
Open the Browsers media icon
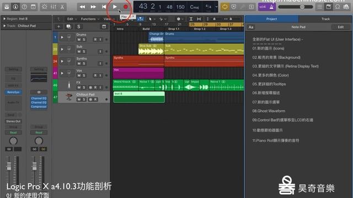point(346,7)
